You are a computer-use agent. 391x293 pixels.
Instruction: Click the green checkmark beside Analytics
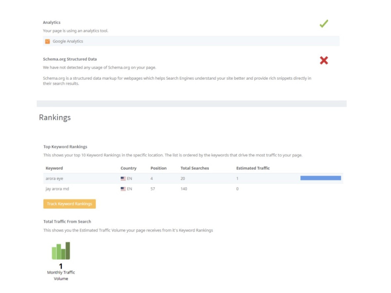324,24
